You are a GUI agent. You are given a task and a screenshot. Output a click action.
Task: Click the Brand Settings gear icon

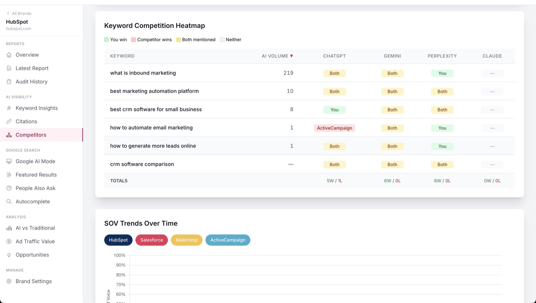9,281
